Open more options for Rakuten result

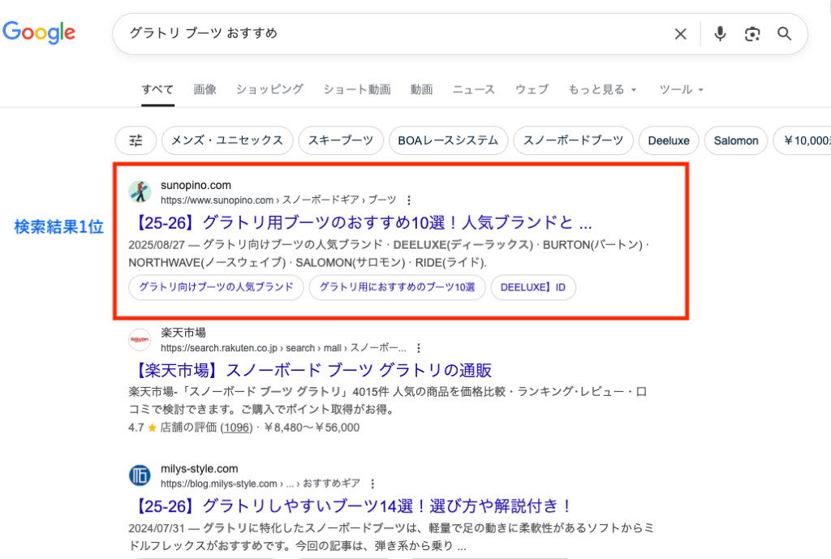pyautogui.click(x=419, y=348)
